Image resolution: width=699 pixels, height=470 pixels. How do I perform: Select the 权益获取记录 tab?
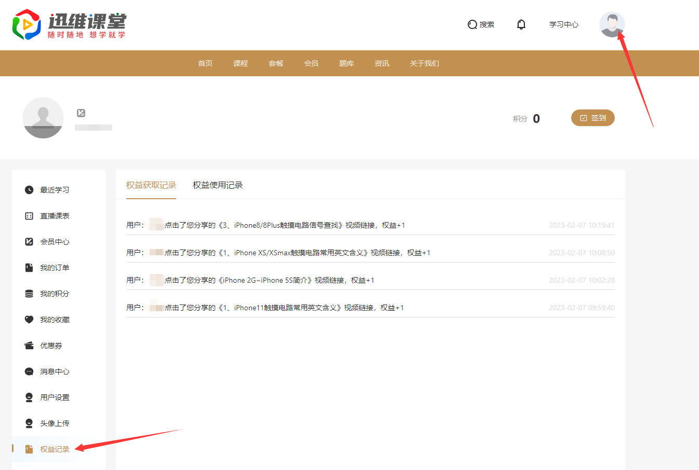tap(151, 185)
